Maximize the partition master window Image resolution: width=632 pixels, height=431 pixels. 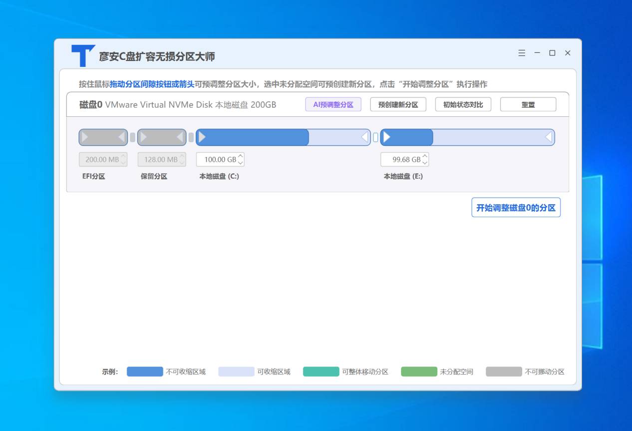[552, 53]
